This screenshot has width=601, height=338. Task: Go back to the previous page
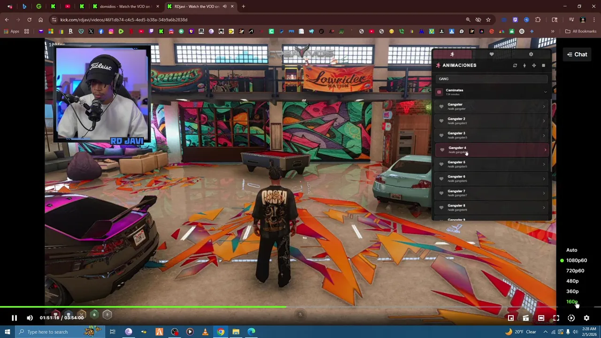[x=7, y=20]
